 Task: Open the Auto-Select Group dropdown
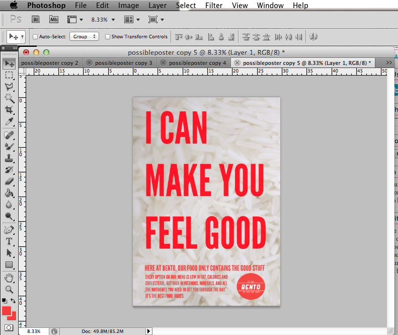(84, 37)
